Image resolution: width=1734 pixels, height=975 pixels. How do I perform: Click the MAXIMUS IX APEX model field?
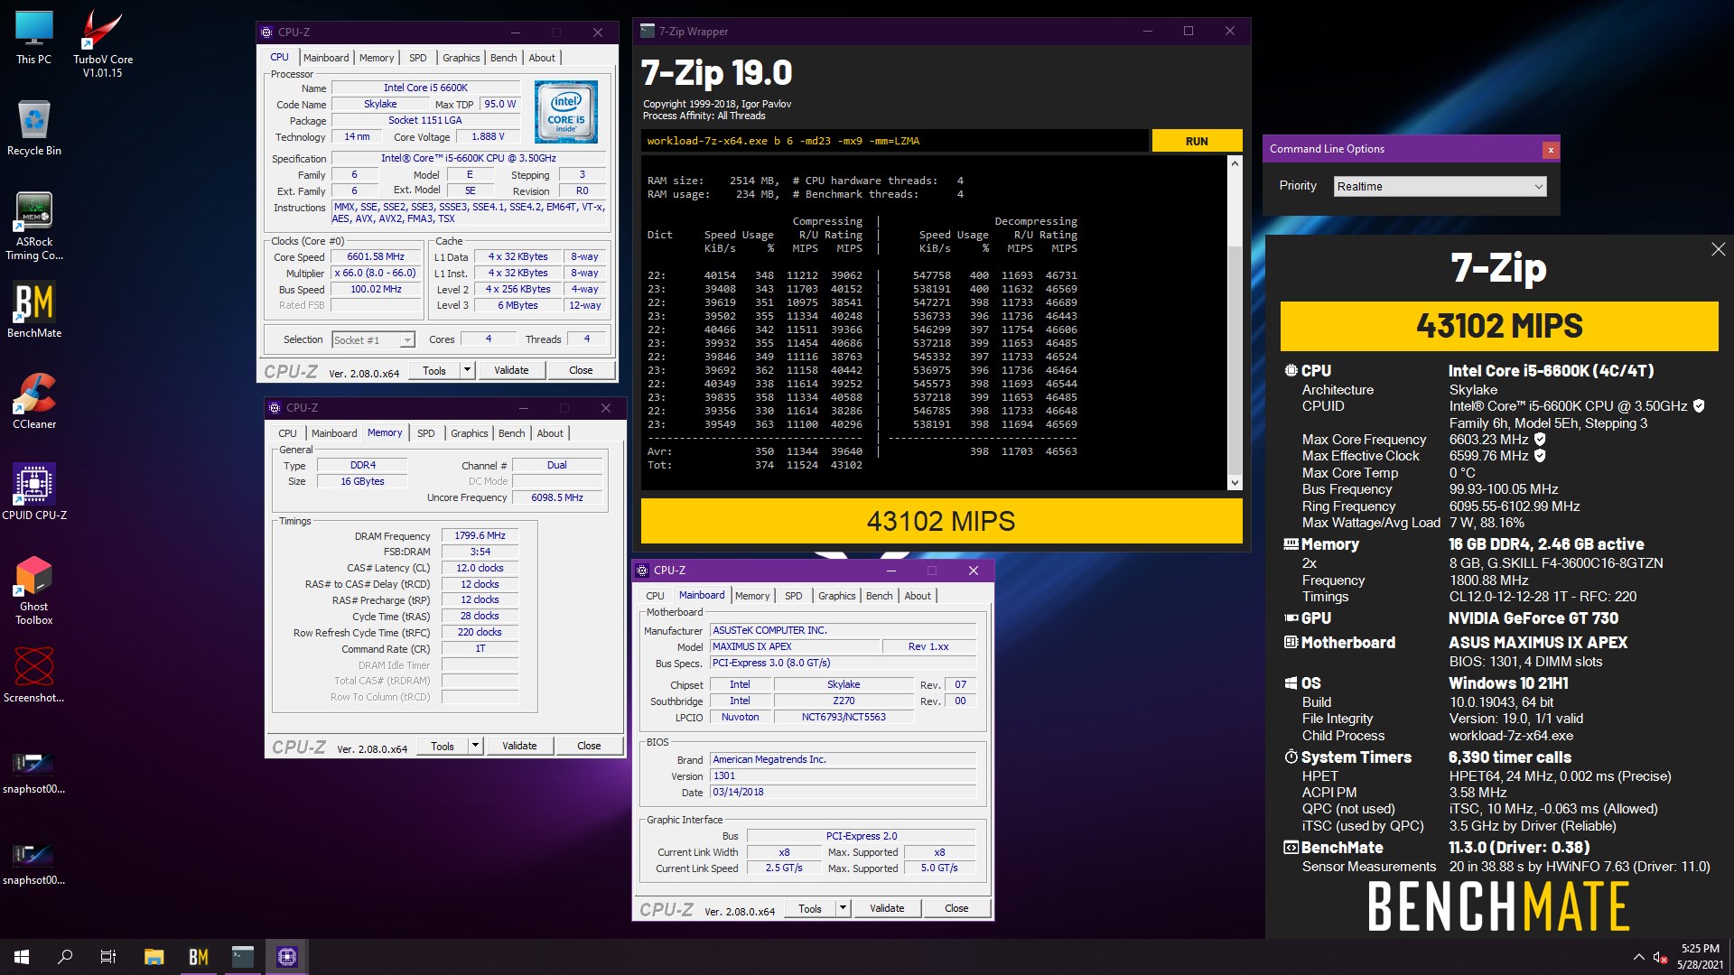[795, 646]
